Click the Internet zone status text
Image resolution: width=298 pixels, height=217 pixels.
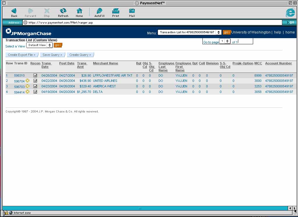pos(22,213)
